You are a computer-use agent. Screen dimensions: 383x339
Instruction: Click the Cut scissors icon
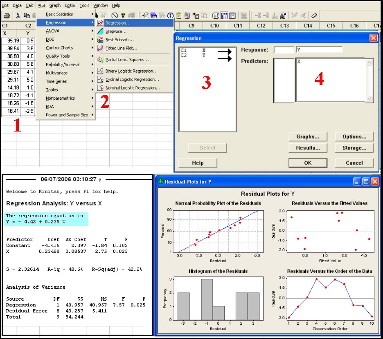coord(18,16)
